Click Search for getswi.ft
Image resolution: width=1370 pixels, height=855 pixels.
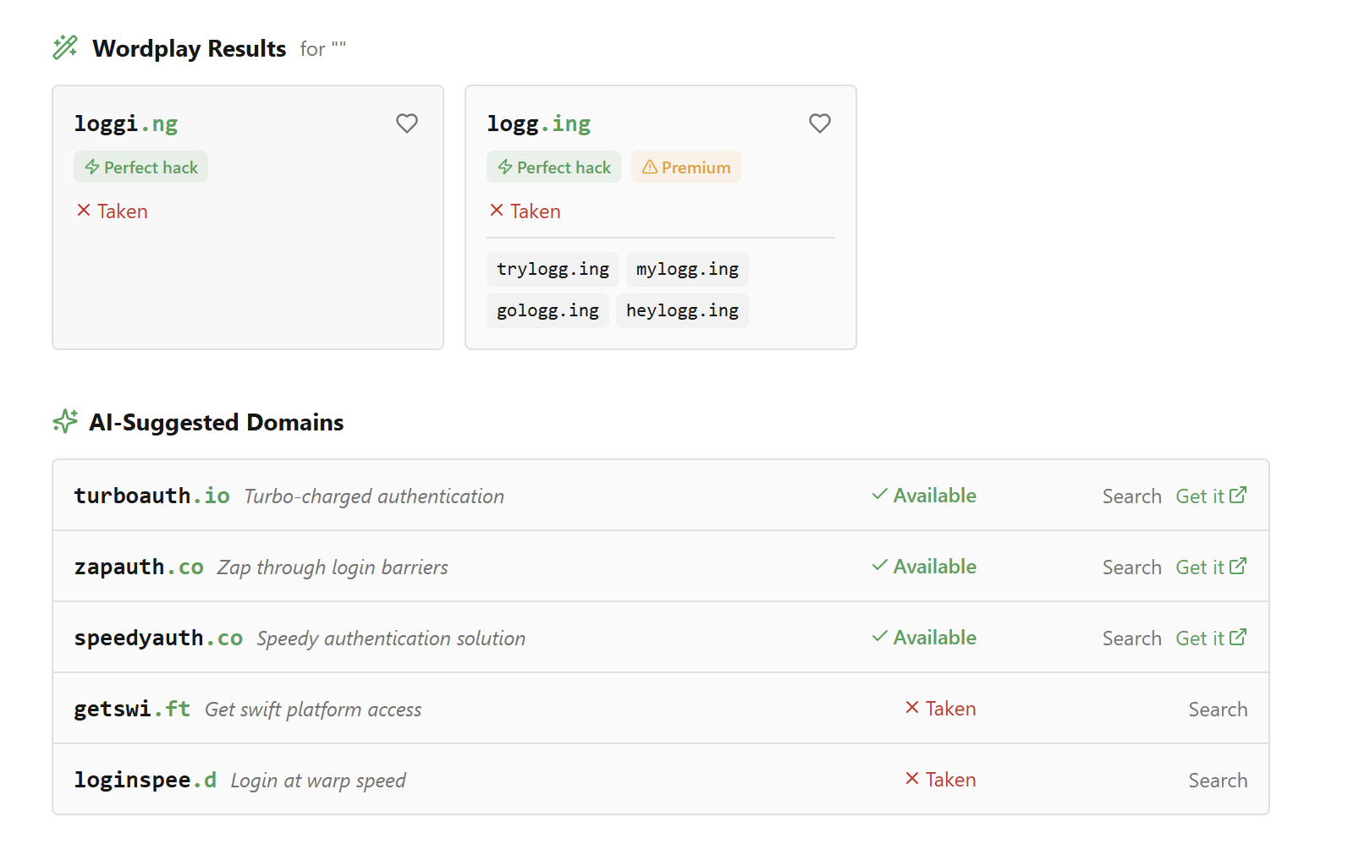point(1217,710)
